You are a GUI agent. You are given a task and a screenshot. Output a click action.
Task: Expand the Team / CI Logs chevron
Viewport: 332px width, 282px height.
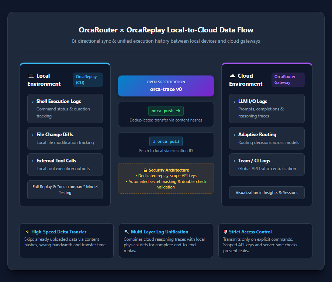tap(235, 161)
